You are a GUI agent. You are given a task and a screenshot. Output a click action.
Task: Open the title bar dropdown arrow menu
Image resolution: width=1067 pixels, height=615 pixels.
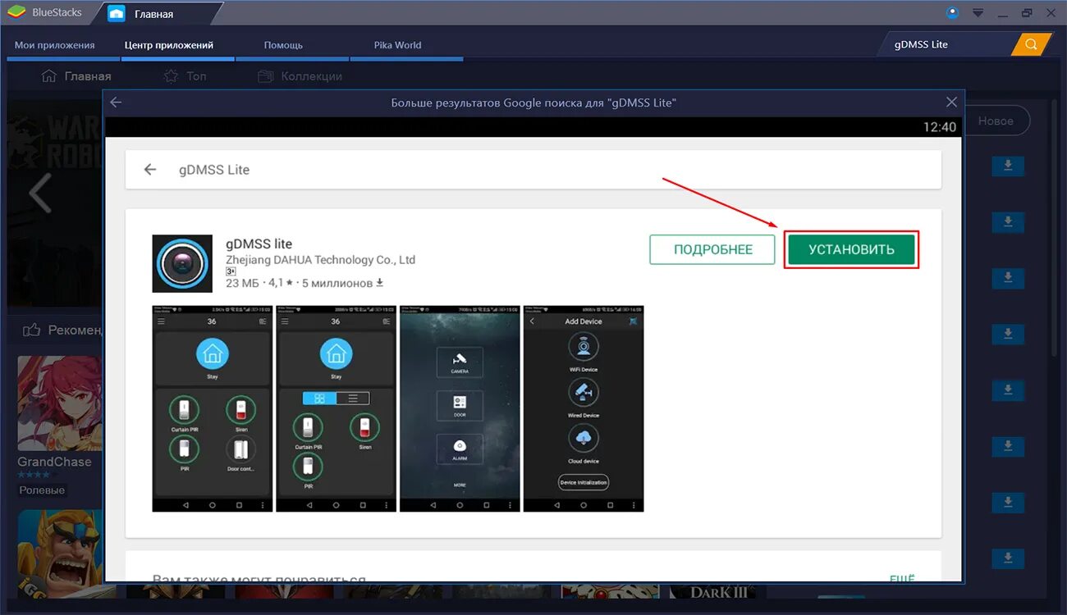tap(978, 13)
